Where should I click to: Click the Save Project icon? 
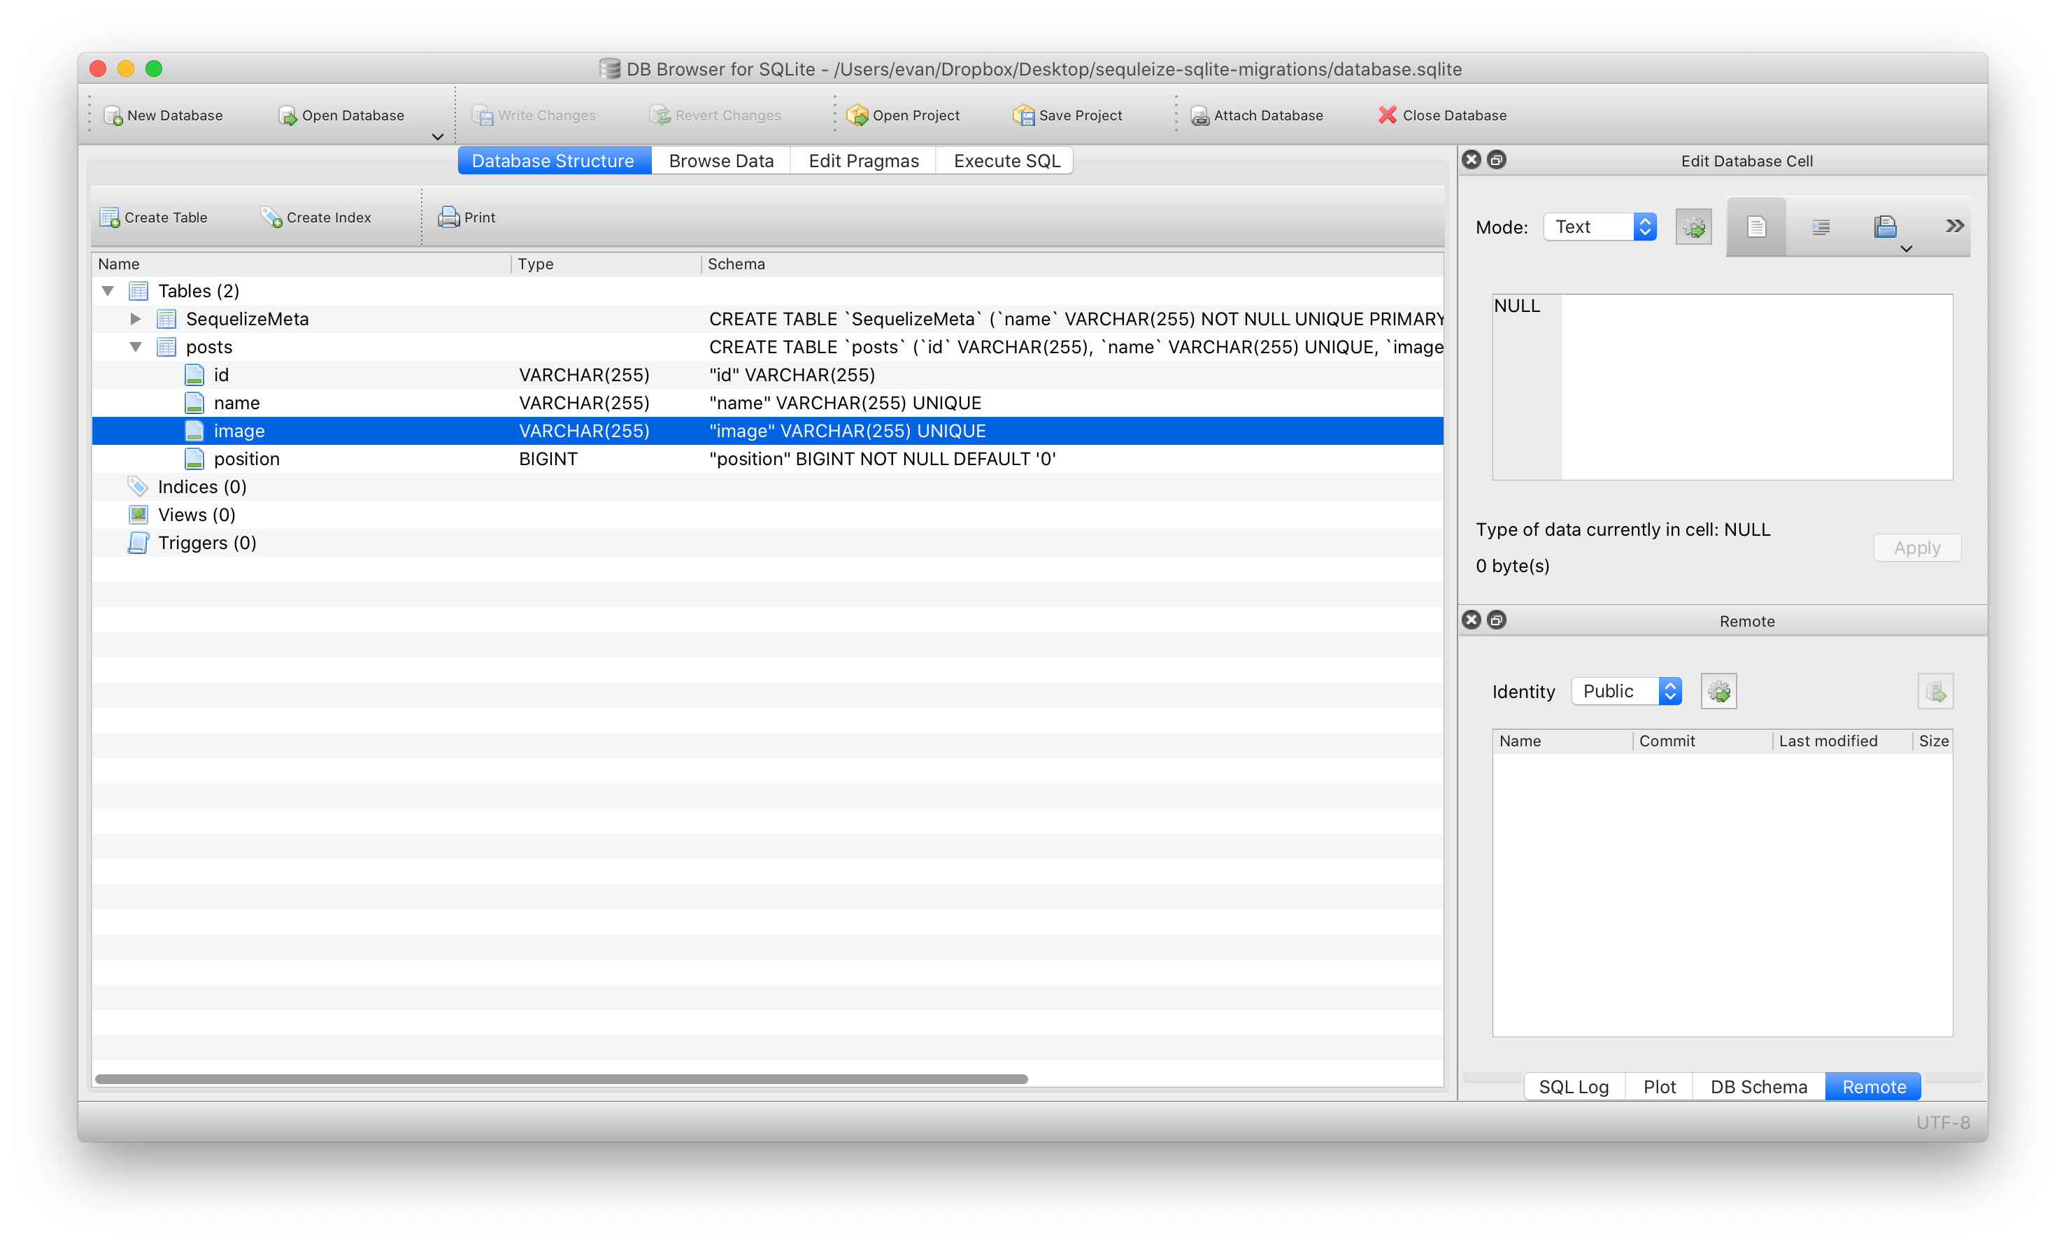pyautogui.click(x=1023, y=115)
